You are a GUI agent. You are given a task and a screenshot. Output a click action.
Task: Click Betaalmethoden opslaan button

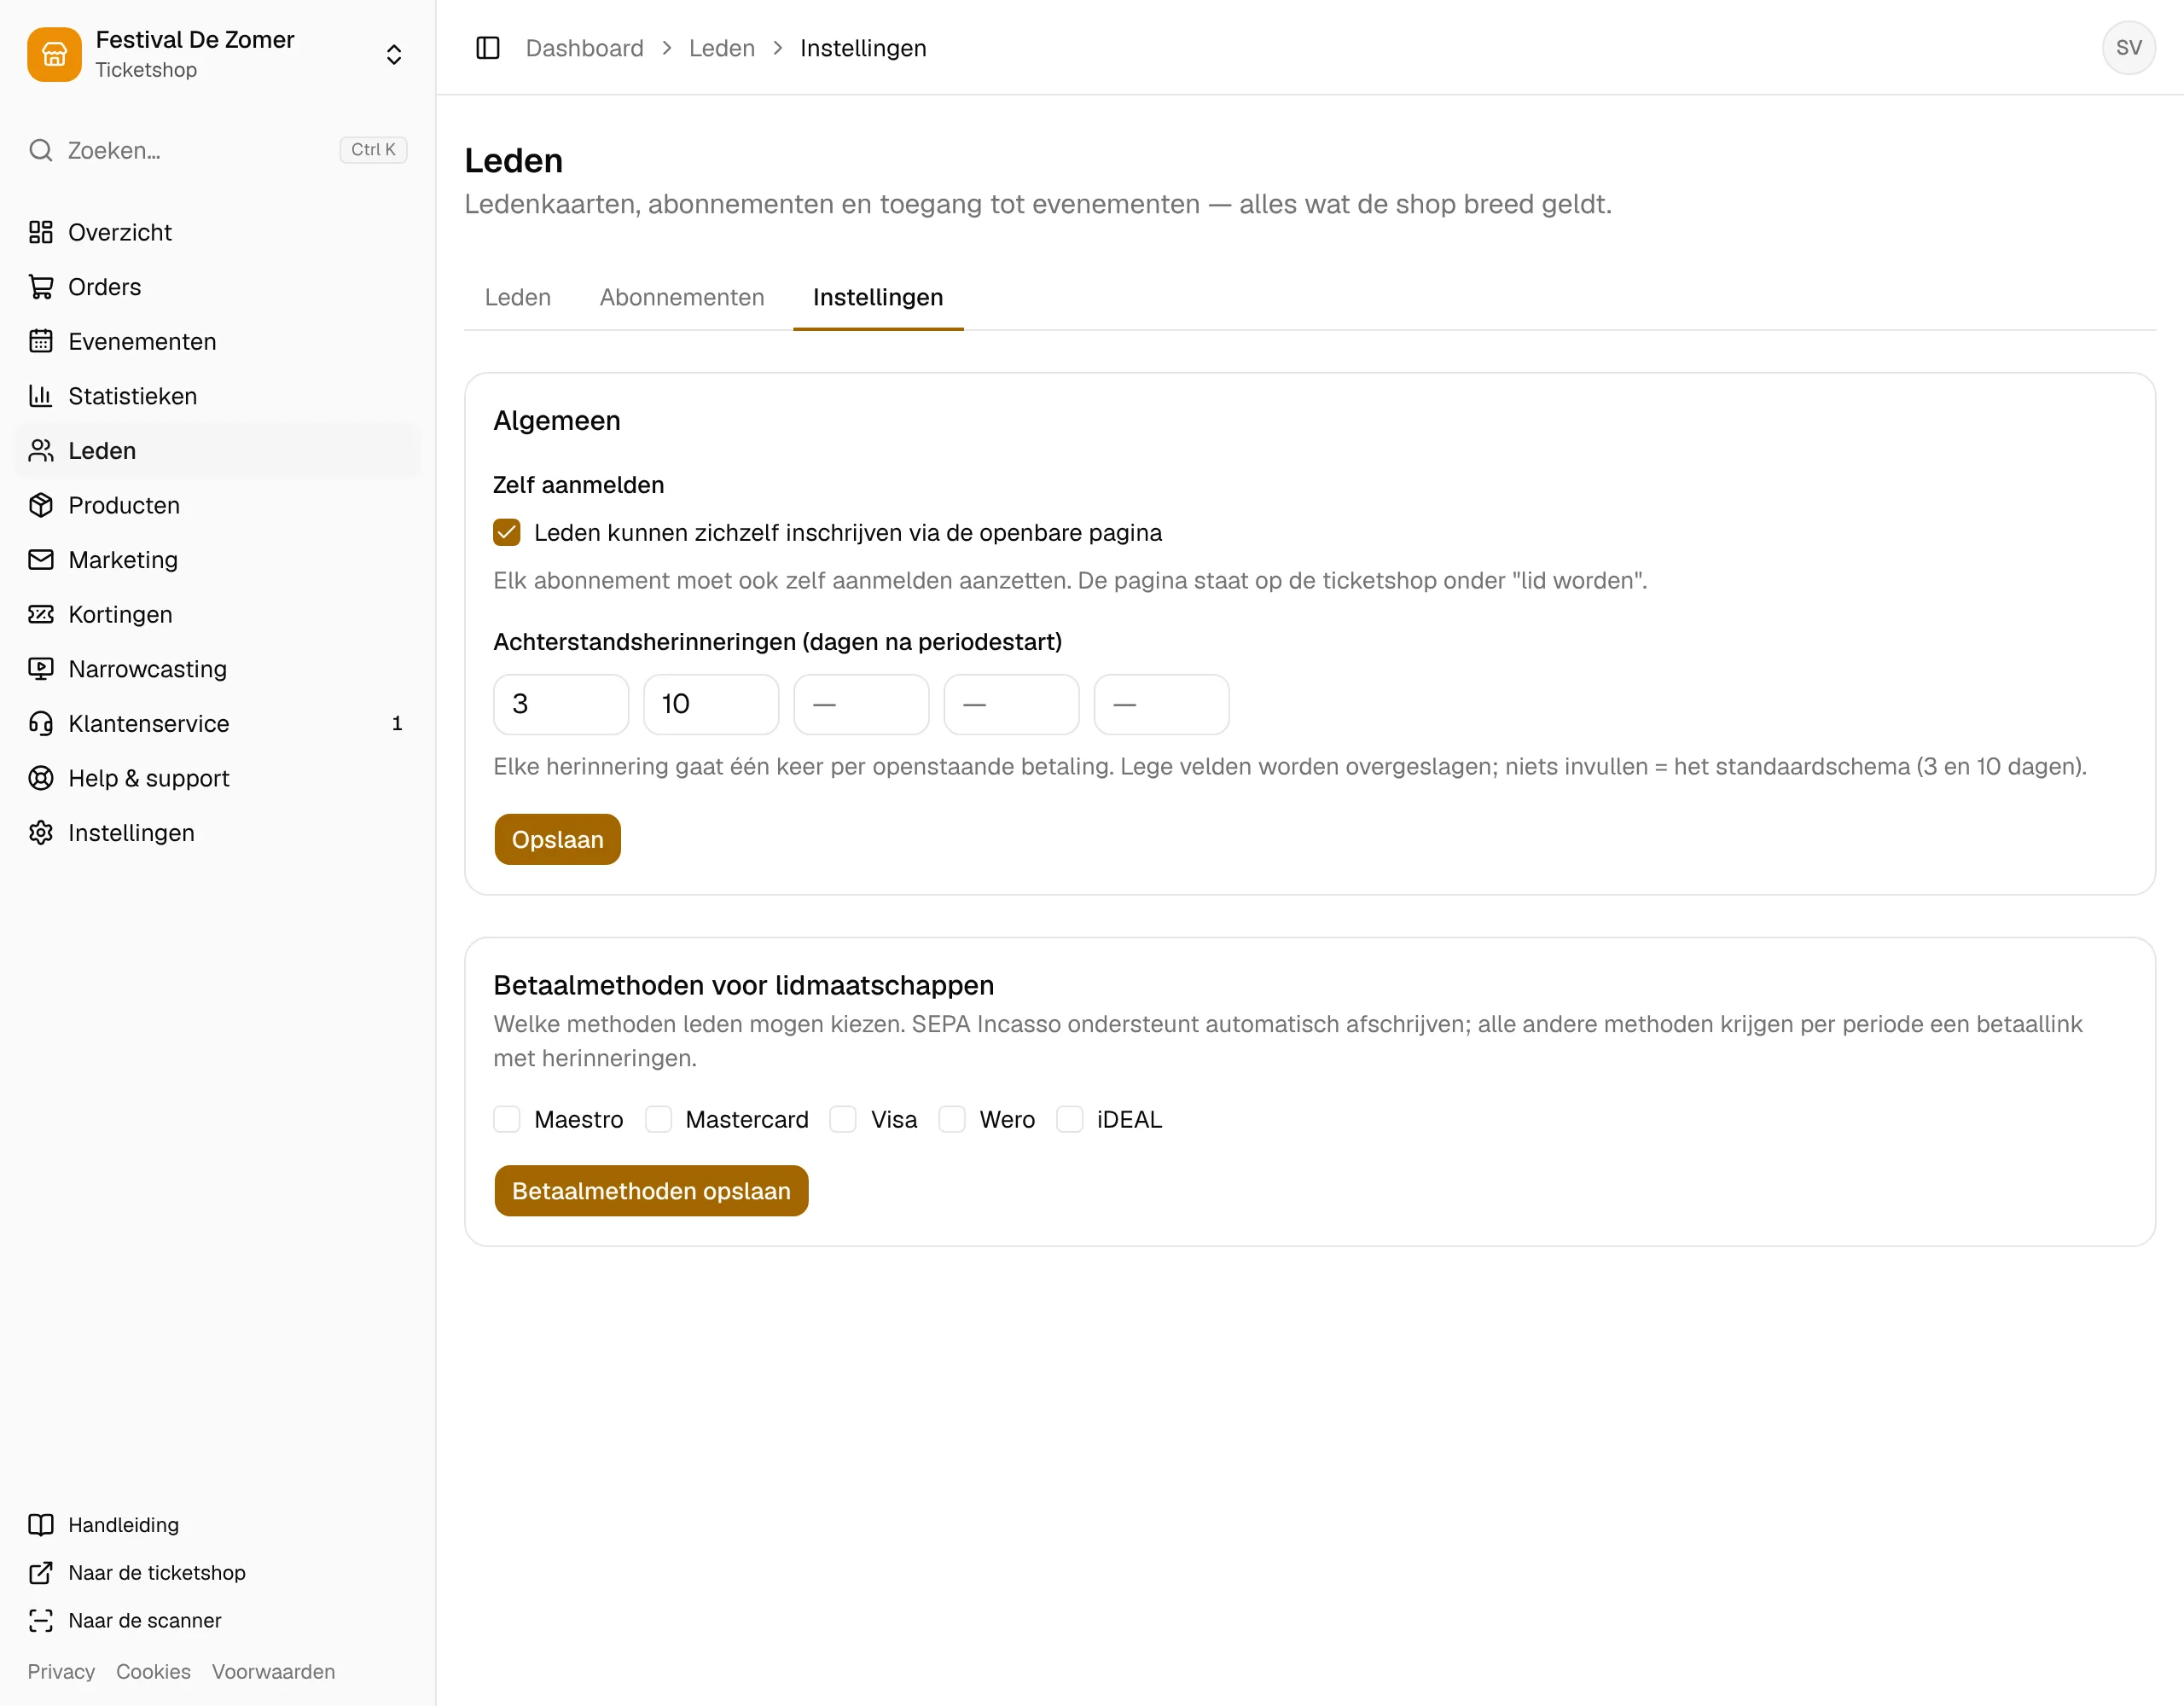651,1191
